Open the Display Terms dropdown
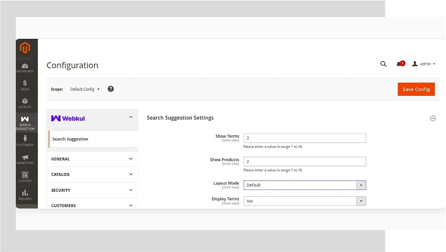446x252 pixels. (305, 201)
